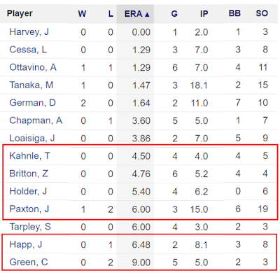This screenshot has height=273, width=280.
Task: Sort by the G column header
Action: [174, 14]
